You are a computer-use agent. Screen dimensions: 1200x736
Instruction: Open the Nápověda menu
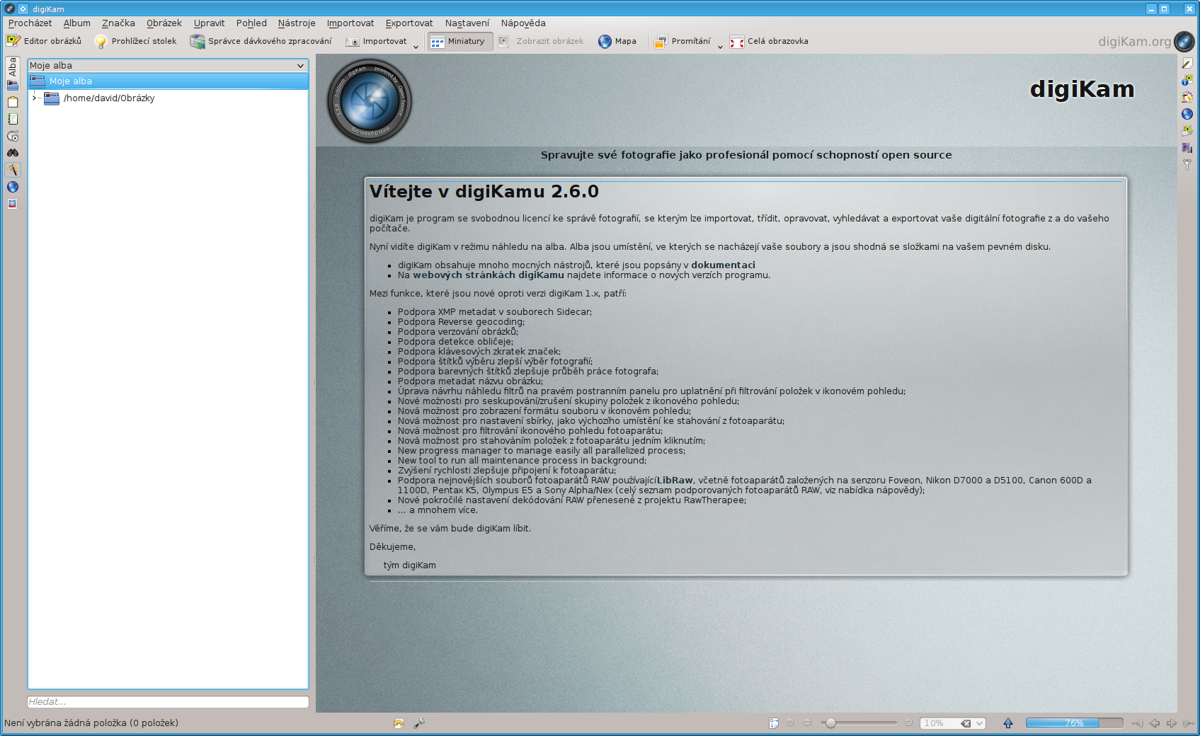(523, 23)
